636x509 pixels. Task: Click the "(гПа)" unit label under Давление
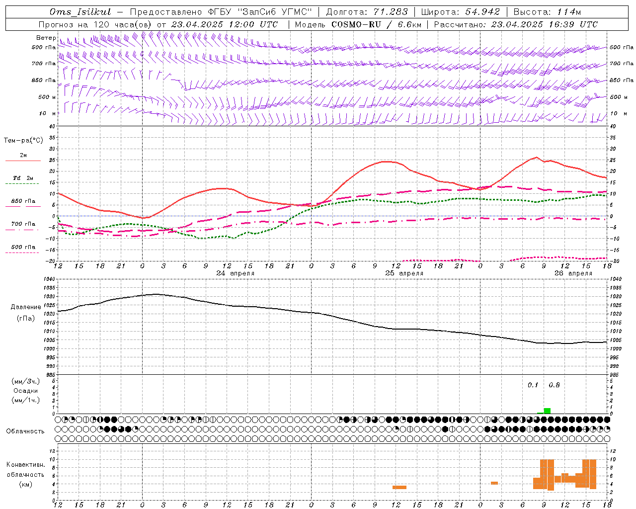pyautogui.click(x=26, y=318)
